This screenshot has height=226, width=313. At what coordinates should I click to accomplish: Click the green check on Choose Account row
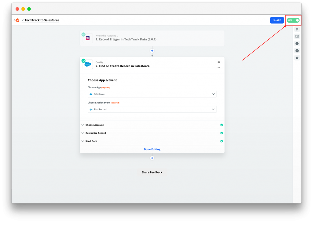222,125
